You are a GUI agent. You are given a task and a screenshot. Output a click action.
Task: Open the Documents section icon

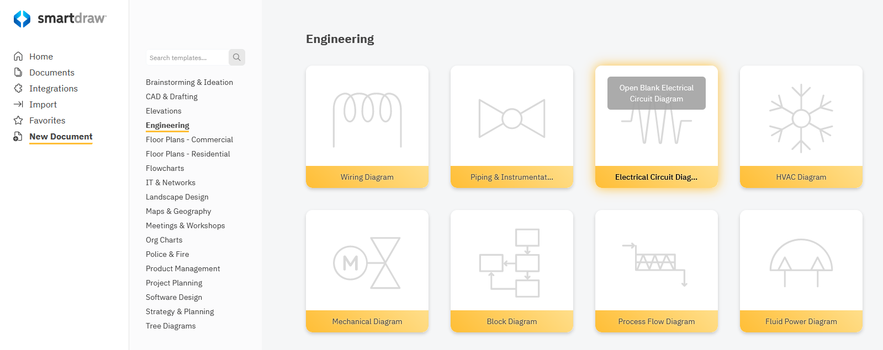click(17, 72)
